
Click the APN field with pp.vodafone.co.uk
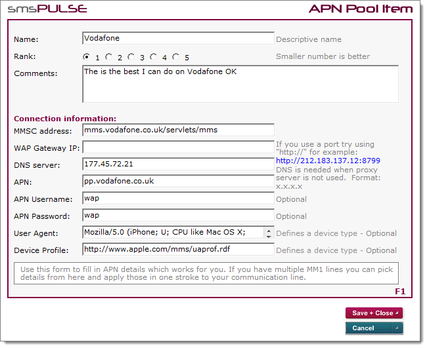(178, 181)
